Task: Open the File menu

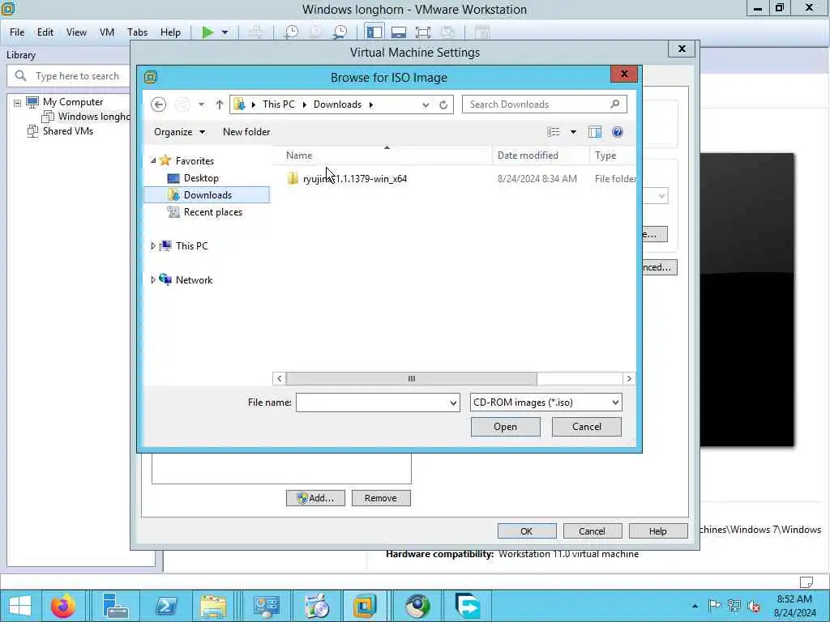Action: [x=17, y=32]
